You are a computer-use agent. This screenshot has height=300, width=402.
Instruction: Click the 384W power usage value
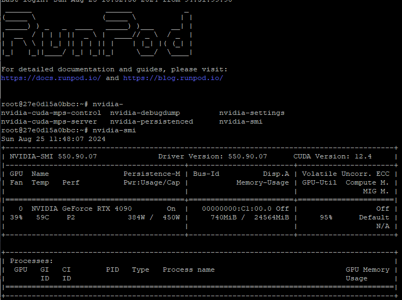(x=136, y=217)
